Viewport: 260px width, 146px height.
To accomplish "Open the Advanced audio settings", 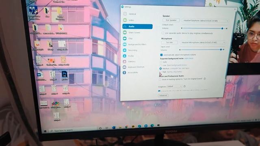I will (x=163, y=96).
